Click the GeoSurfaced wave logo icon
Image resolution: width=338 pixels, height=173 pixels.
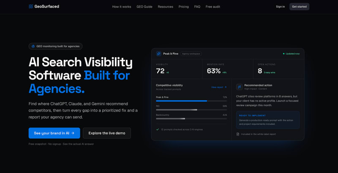coord(31,6)
